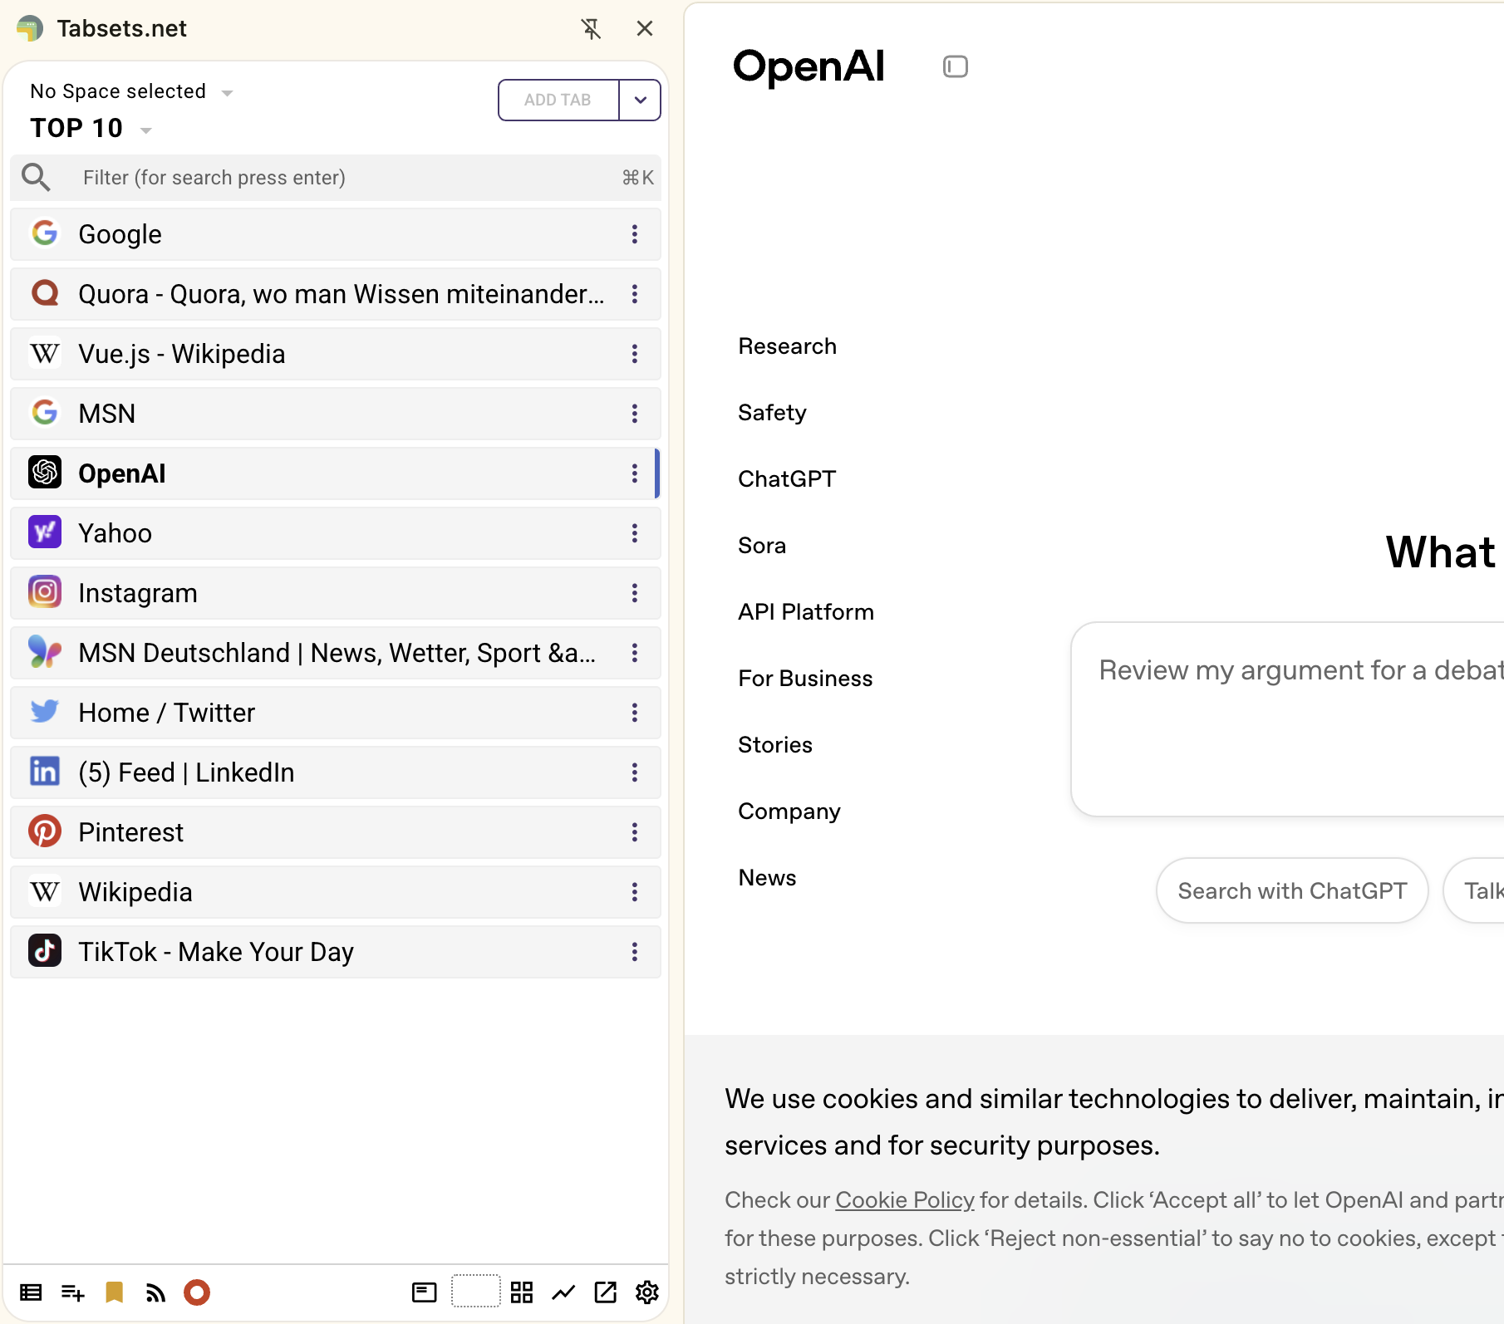Open Safety in the OpenAI menu
Viewport: 1504px width, 1324px height.
click(773, 413)
